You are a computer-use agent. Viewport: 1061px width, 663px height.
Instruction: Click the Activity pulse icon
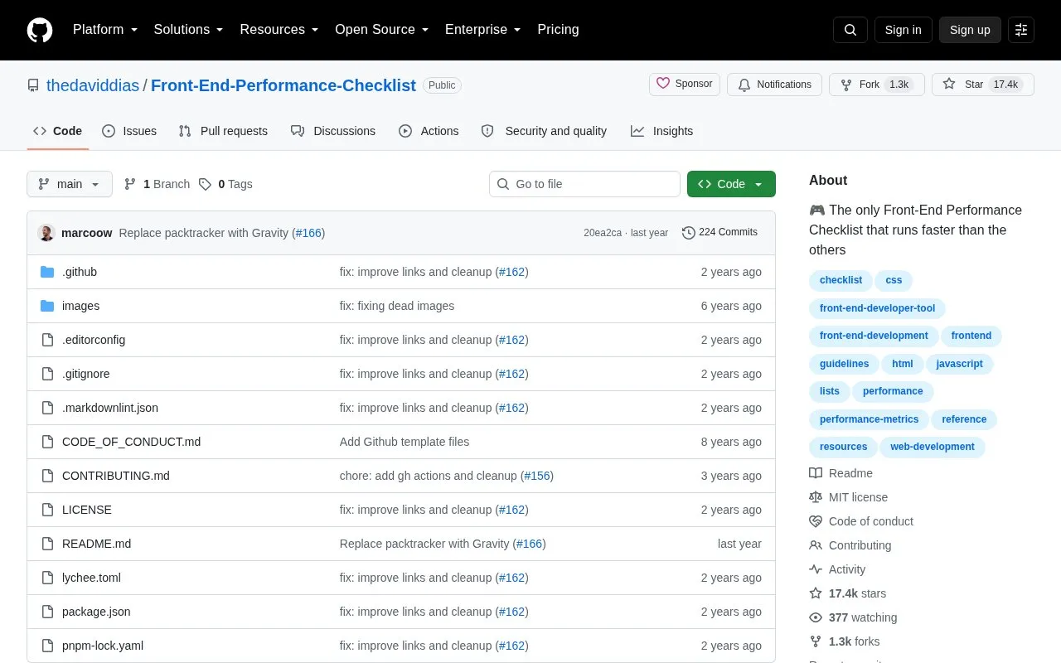(816, 569)
